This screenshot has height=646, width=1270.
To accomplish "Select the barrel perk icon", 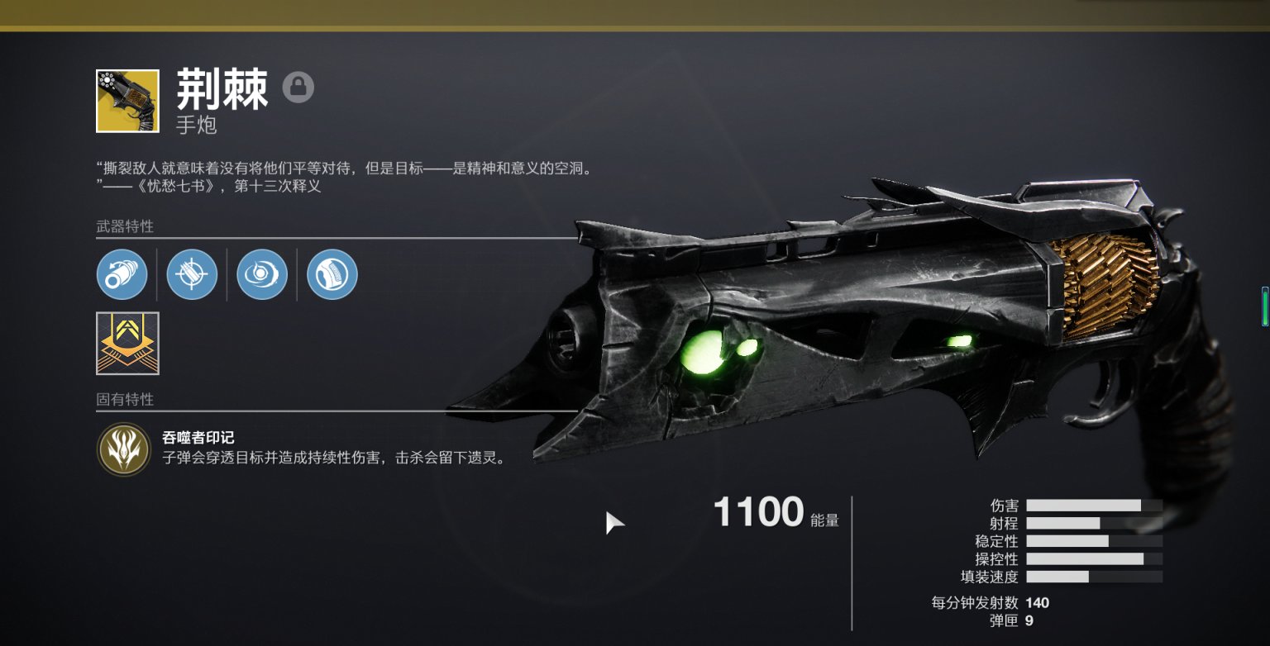I will [x=122, y=274].
